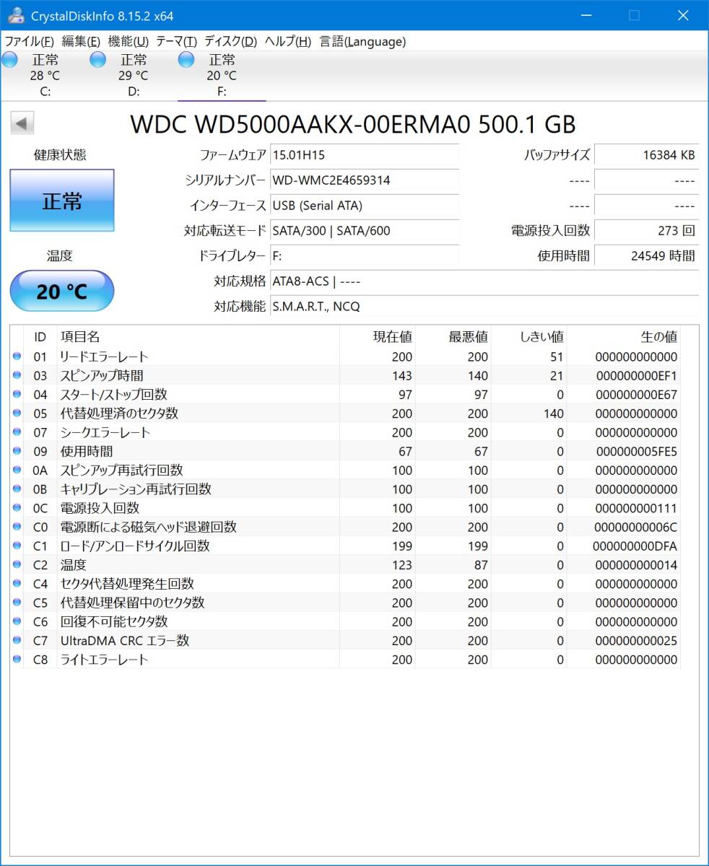Click status dot for 温度 attribute row
709x866 pixels.
coord(17,565)
